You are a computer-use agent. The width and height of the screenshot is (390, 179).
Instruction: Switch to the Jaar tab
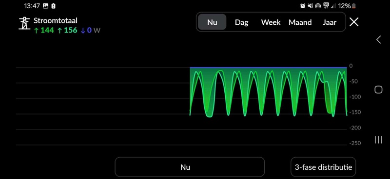330,22
